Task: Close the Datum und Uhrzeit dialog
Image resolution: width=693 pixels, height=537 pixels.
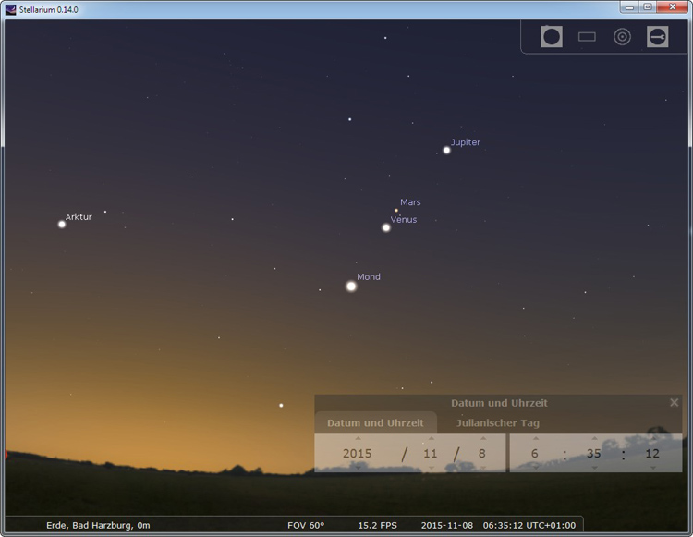Action: click(x=674, y=403)
